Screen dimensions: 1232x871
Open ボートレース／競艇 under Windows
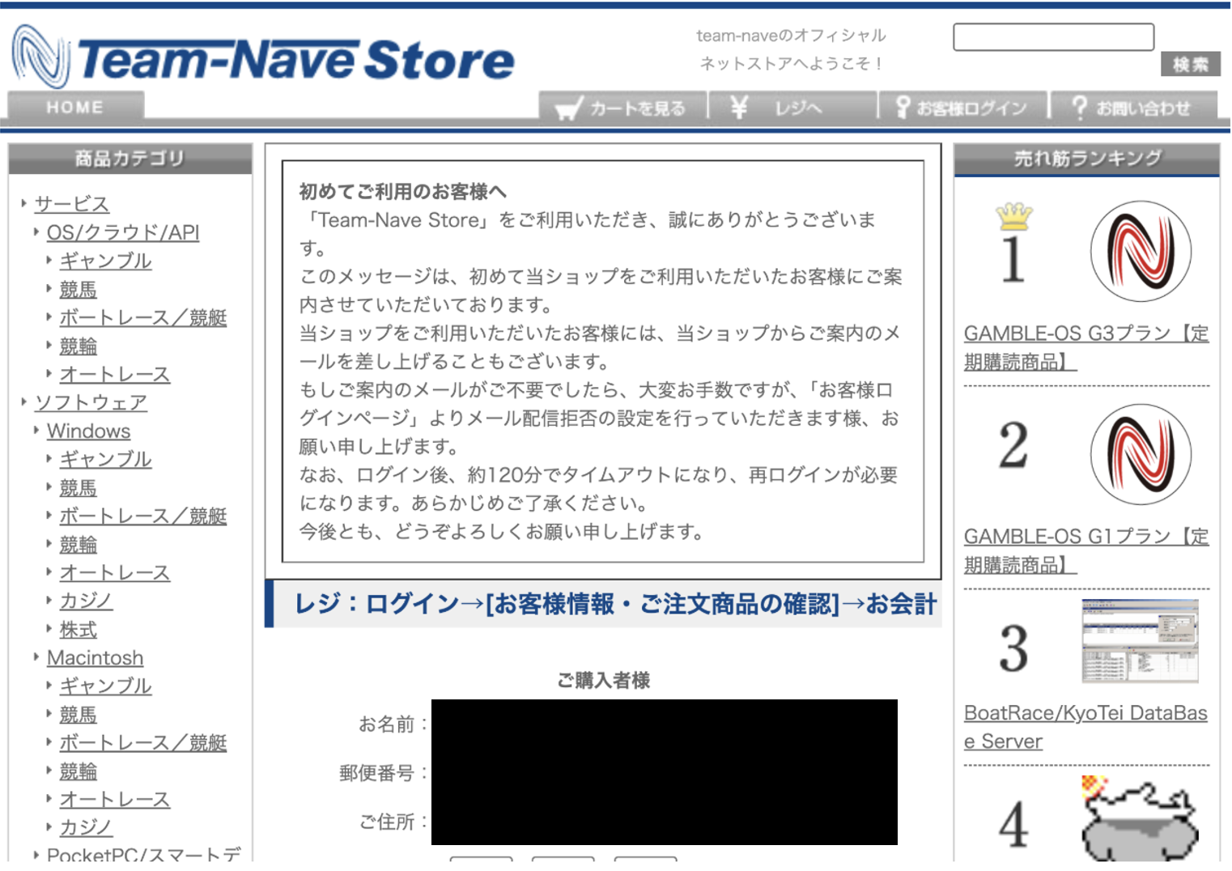(x=142, y=516)
